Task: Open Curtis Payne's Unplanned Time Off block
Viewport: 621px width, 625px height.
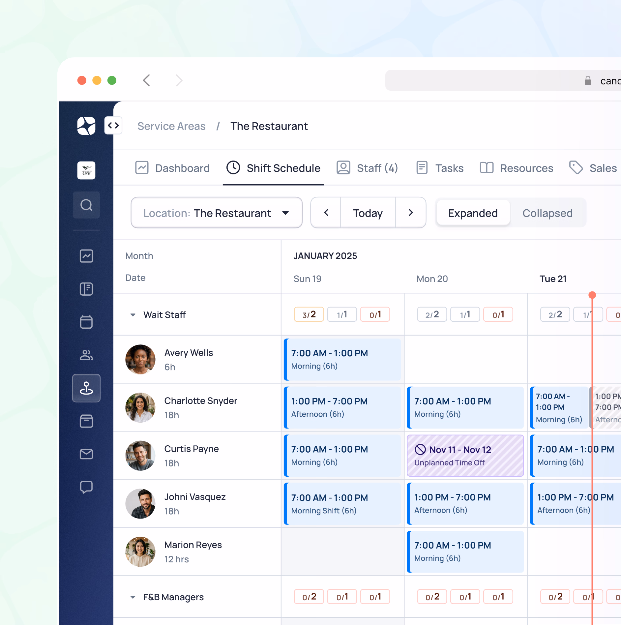Action: pyautogui.click(x=465, y=456)
